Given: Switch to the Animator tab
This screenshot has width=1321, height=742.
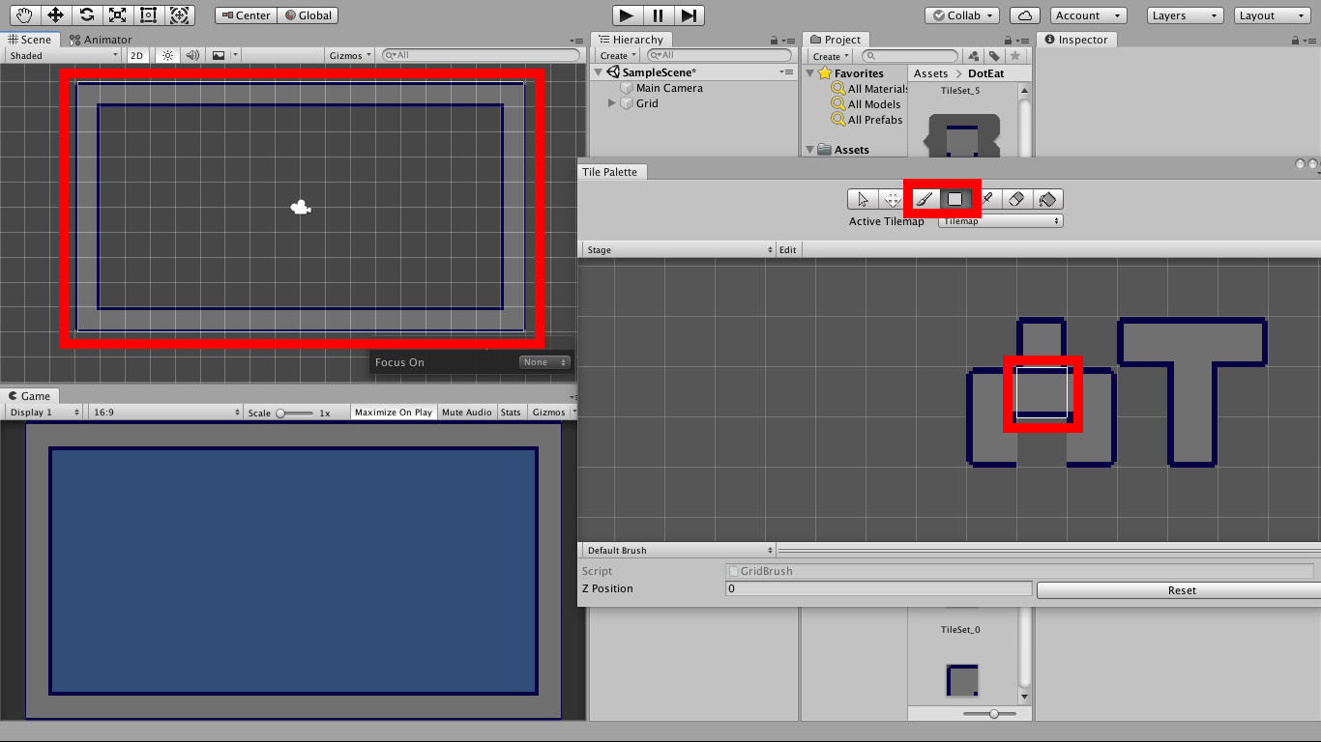Looking at the screenshot, I should pos(101,40).
